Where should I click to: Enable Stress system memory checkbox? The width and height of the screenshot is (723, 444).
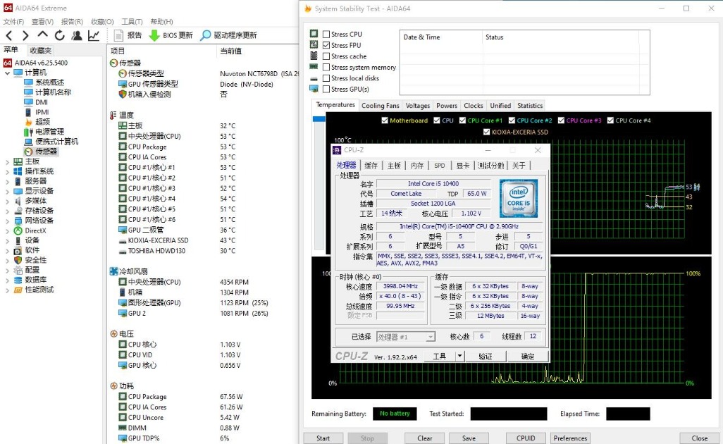pos(326,68)
